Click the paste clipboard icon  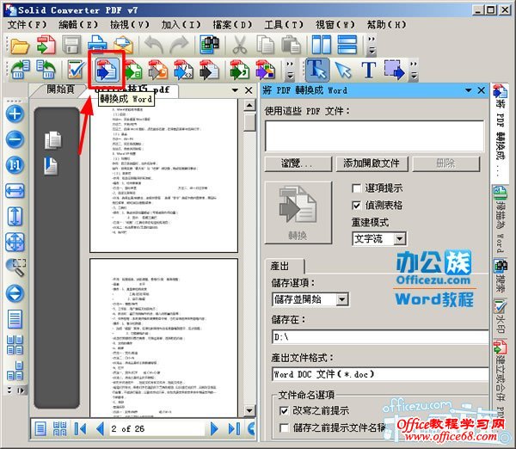pos(292,45)
